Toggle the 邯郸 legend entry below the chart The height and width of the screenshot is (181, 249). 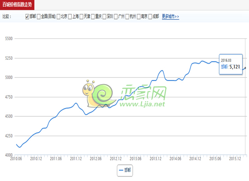(x=125, y=170)
